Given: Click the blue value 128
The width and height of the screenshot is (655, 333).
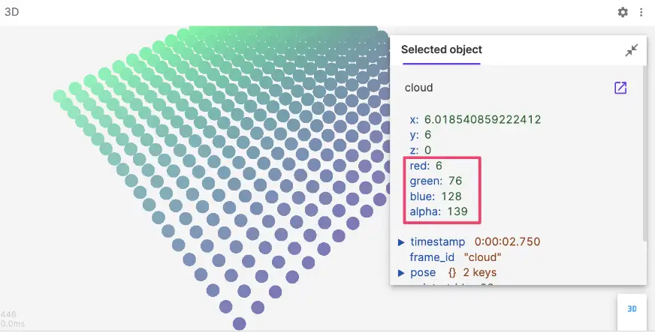Looking at the screenshot, I should 453,196.
